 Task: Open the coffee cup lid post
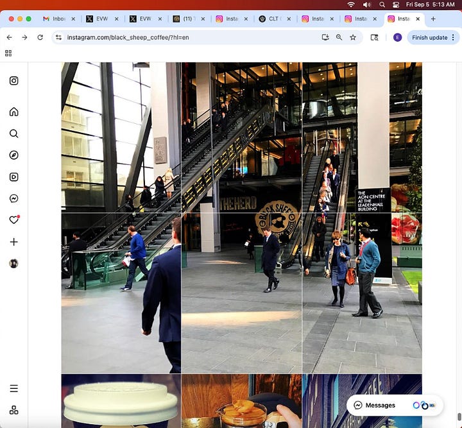(121, 401)
